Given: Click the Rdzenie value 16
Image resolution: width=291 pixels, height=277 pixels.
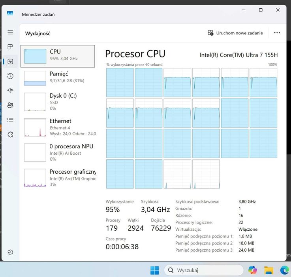Looking at the screenshot, I should (241, 215).
